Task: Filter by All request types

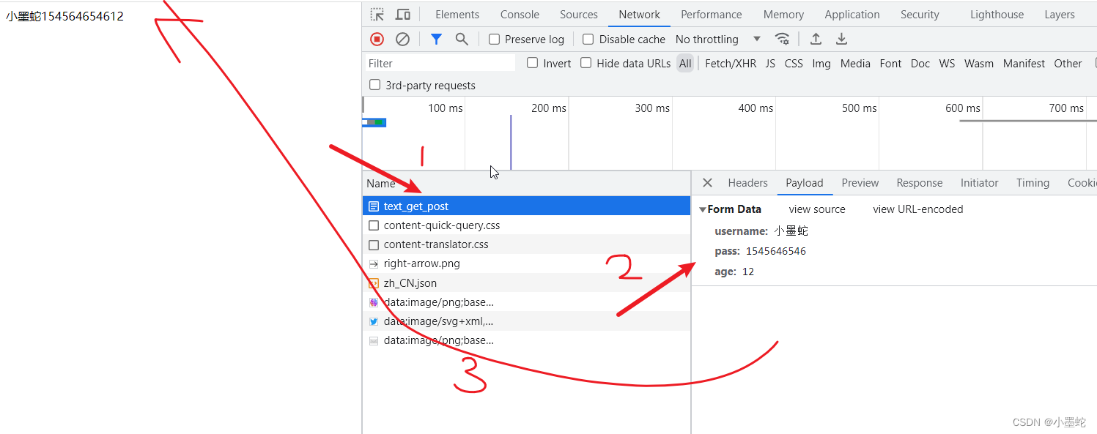Action: click(x=685, y=64)
